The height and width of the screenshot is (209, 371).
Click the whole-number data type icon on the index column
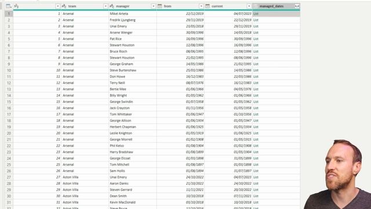(x=16, y=6)
